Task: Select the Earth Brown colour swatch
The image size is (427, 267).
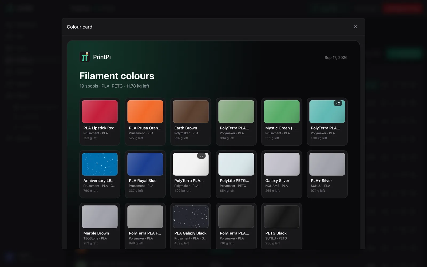Action: click(x=191, y=112)
